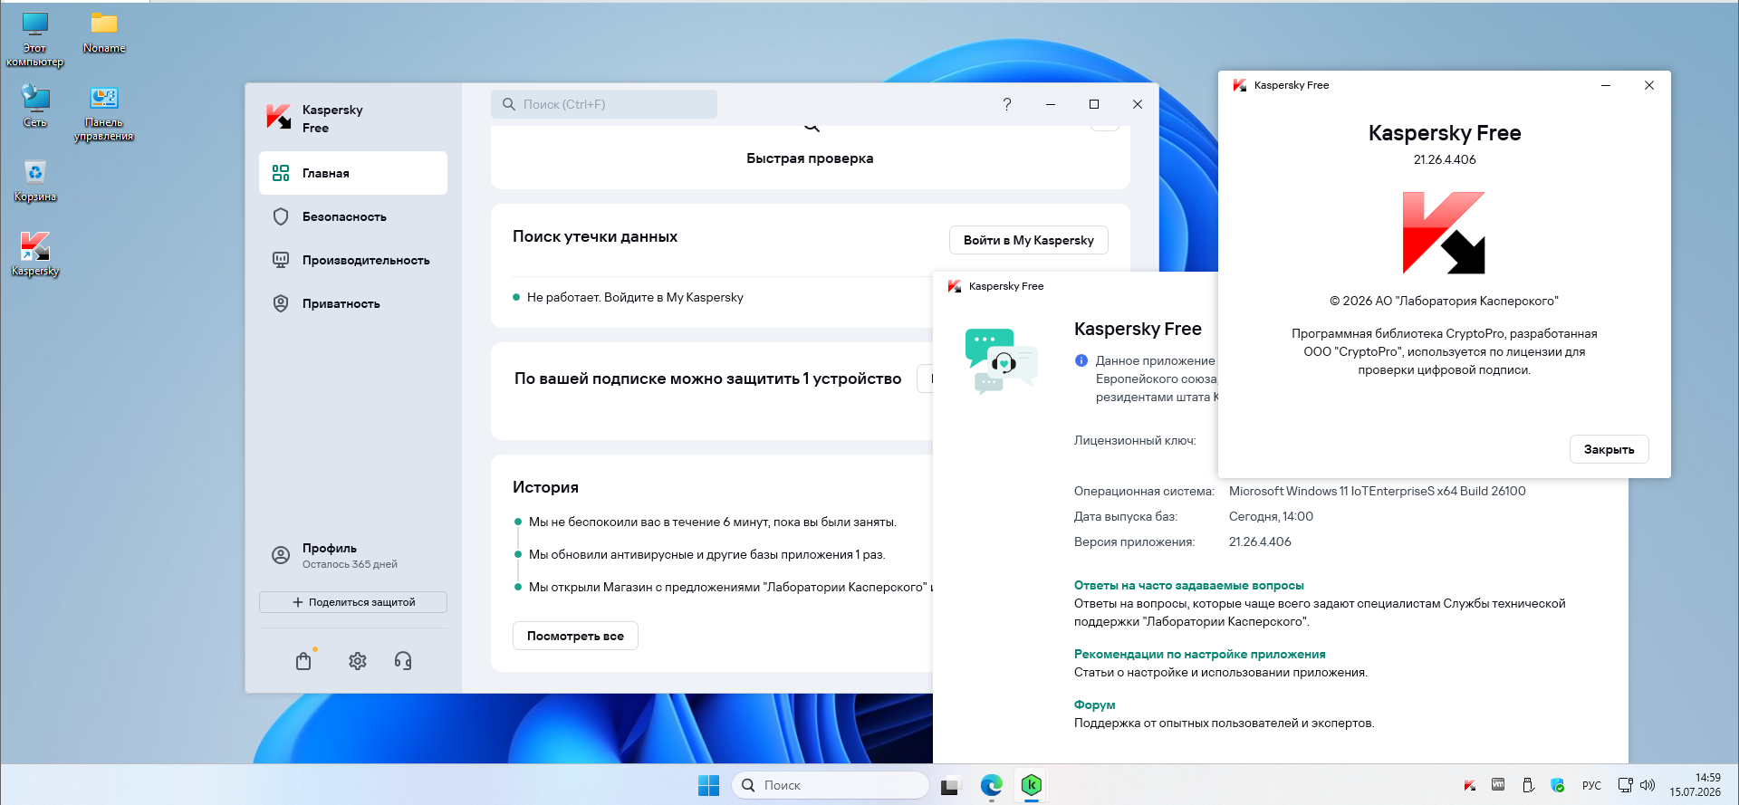1739x805 pixels.
Task: Click the "Не работает. Войдите в My Kaspersky" status
Action: (x=635, y=297)
